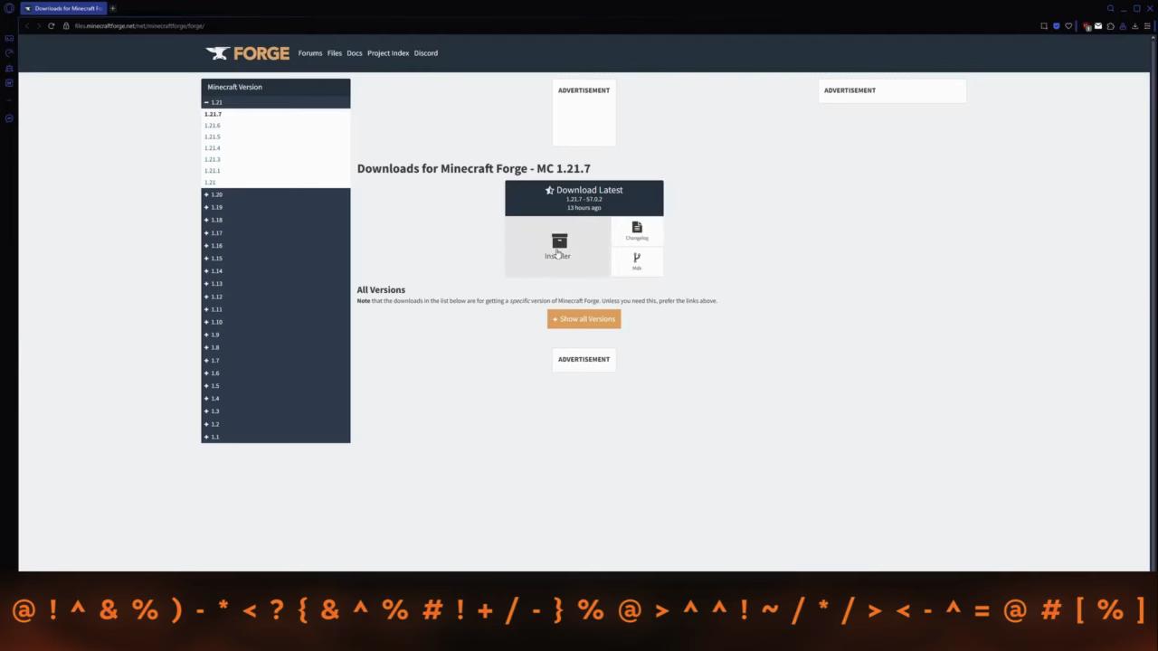The width and height of the screenshot is (1158, 651).
Task: Click the Installer box icon
Action: 559,241
